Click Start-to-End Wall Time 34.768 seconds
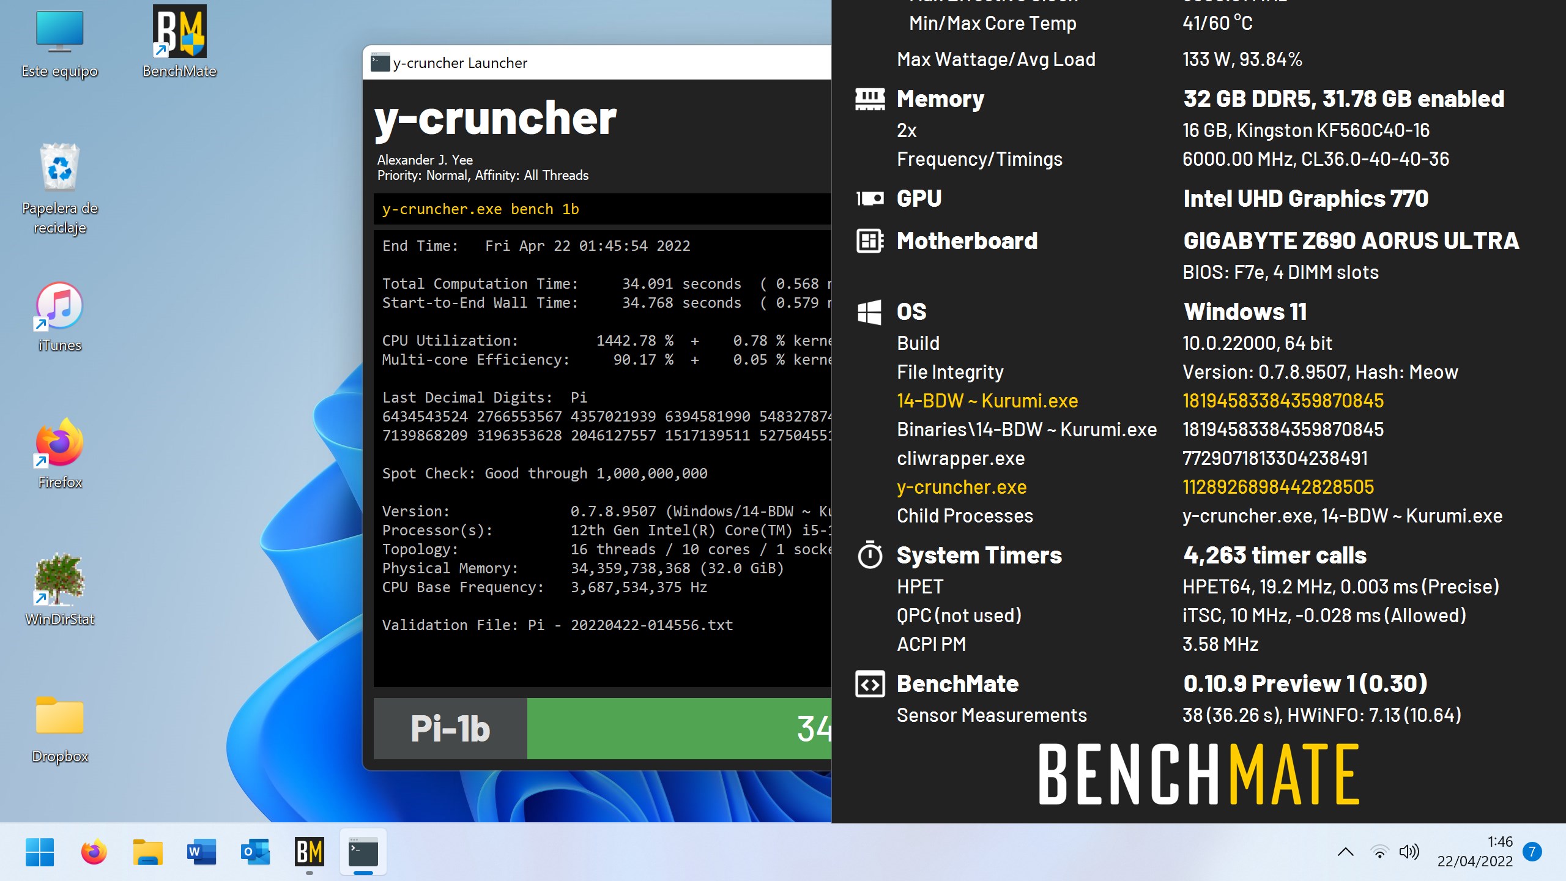 coord(606,303)
